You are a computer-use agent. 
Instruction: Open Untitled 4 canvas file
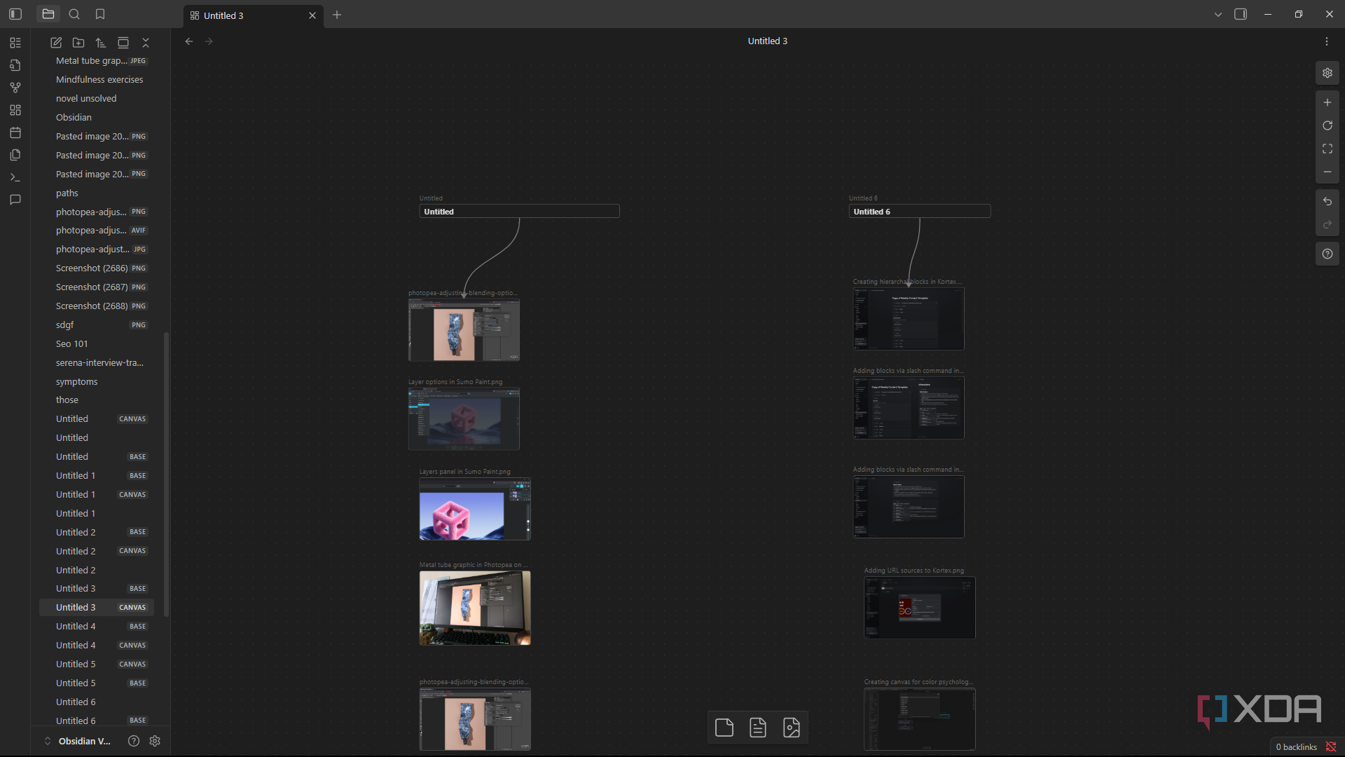(97, 645)
